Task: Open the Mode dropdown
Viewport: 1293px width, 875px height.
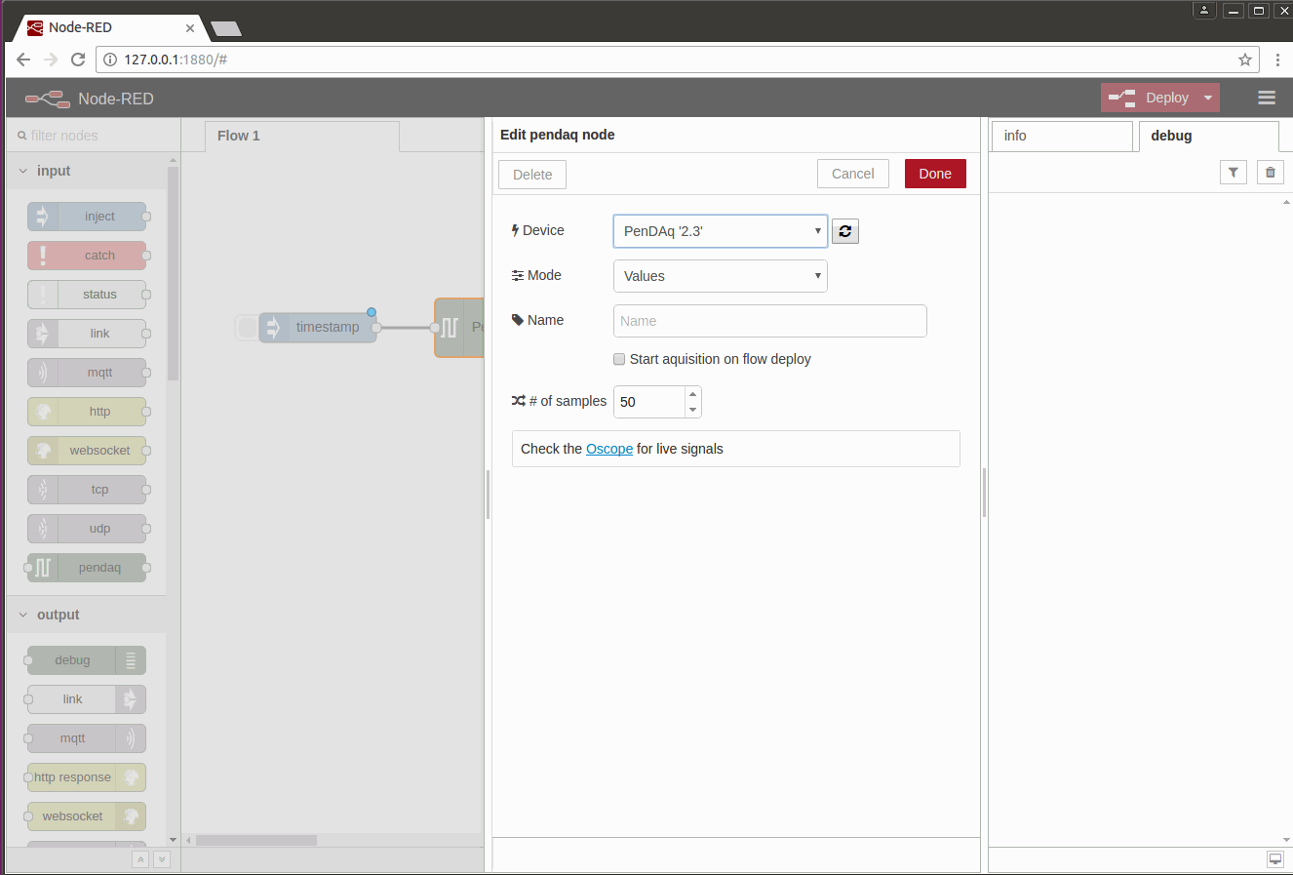Action: click(x=721, y=276)
